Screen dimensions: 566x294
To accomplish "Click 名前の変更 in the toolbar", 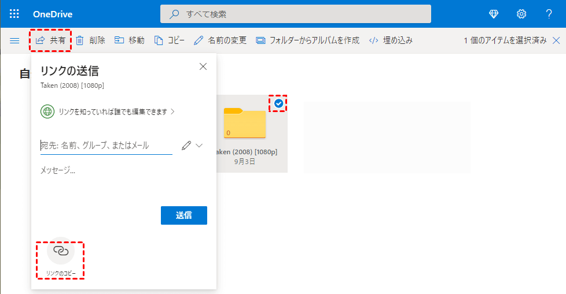I will tap(220, 40).
